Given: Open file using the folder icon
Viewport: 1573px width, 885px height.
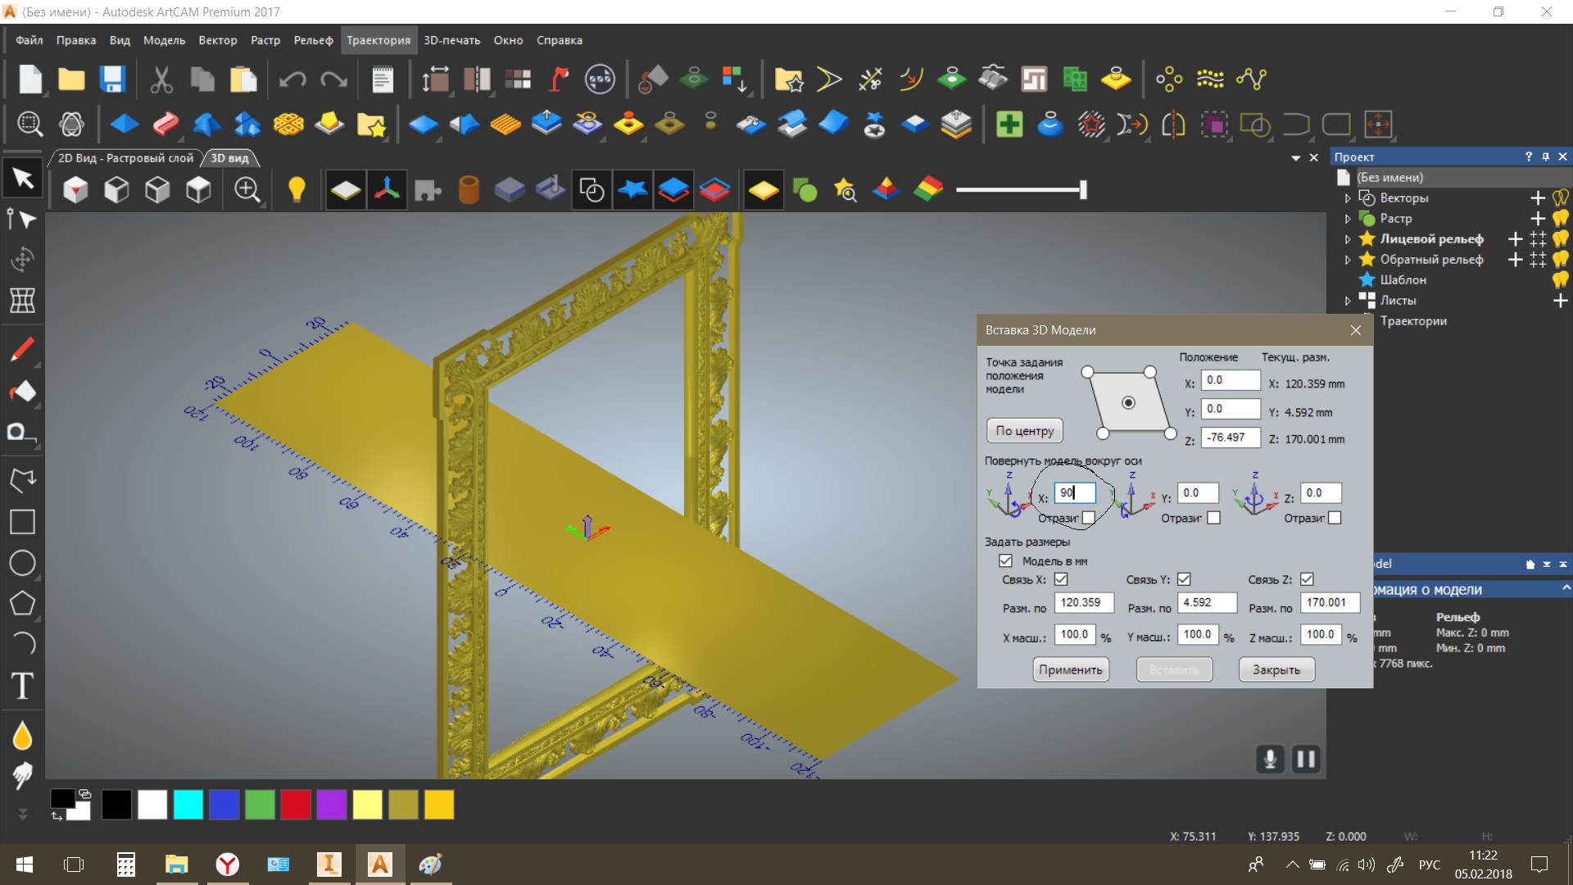Looking at the screenshot, I should 71,79.
